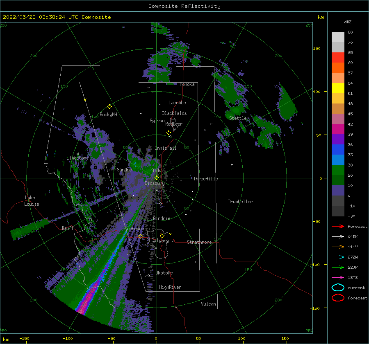Click the Drumheller label
The width and height of the screenshot is (369, 344).
tap(240, 202)
